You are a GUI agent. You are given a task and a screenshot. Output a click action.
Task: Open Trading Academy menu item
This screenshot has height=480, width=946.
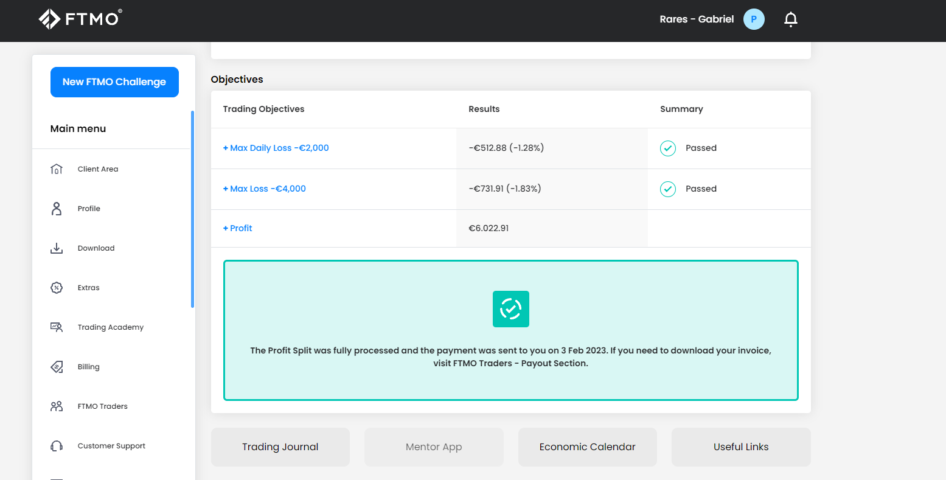pos(111,327)
